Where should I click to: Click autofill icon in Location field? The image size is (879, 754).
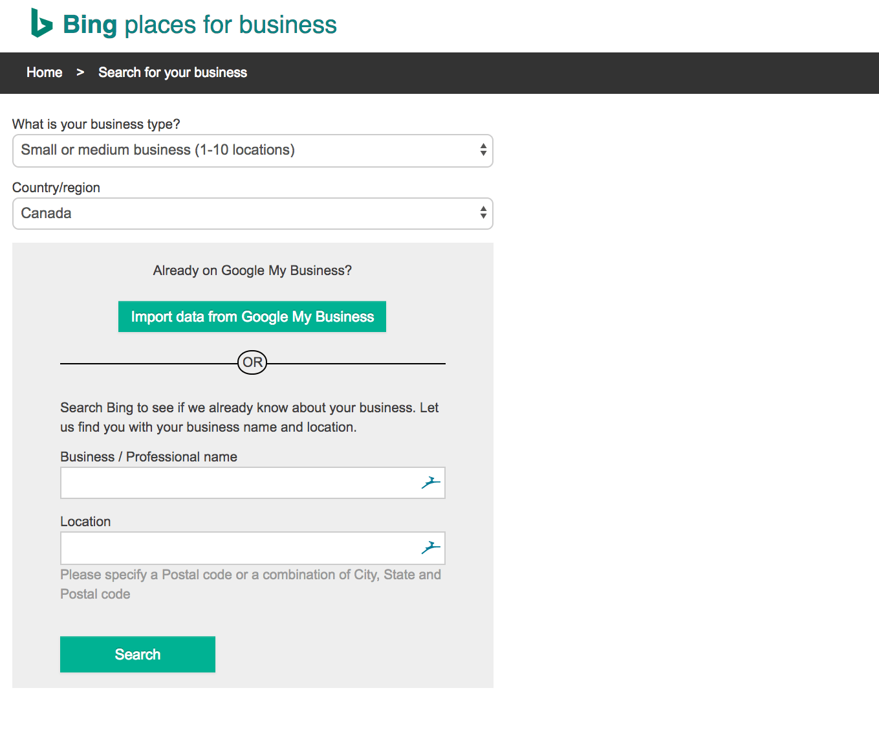(x=431, y=548)
